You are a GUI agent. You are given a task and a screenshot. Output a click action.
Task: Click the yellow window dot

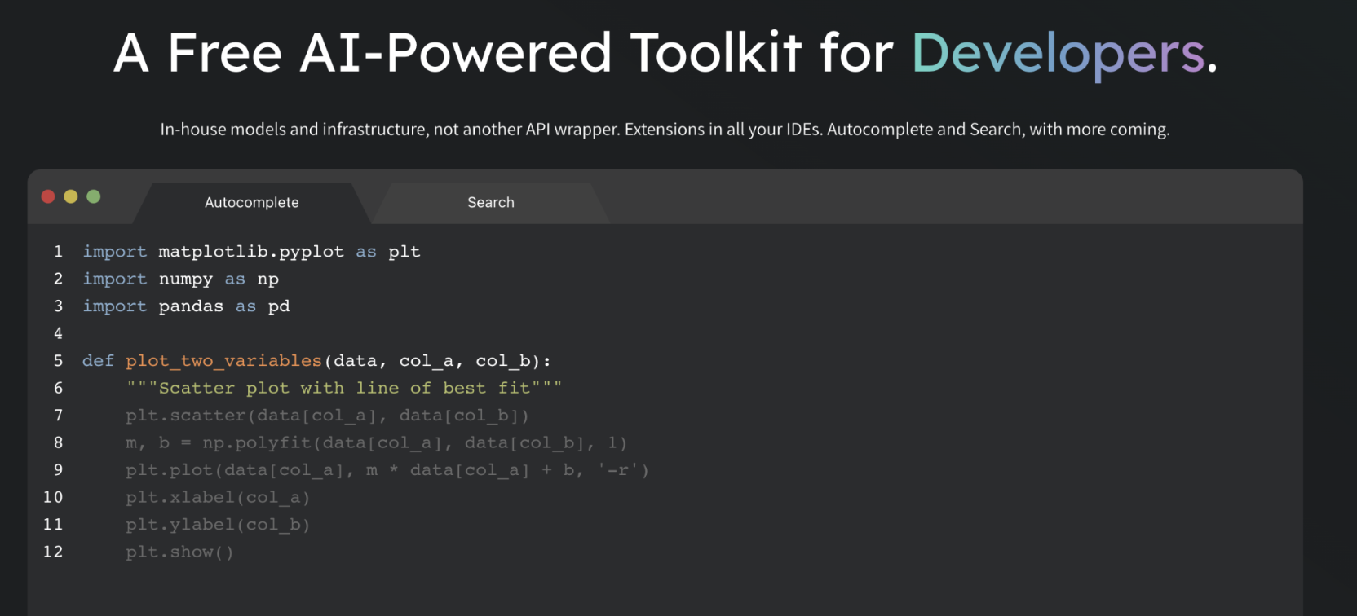71,196
